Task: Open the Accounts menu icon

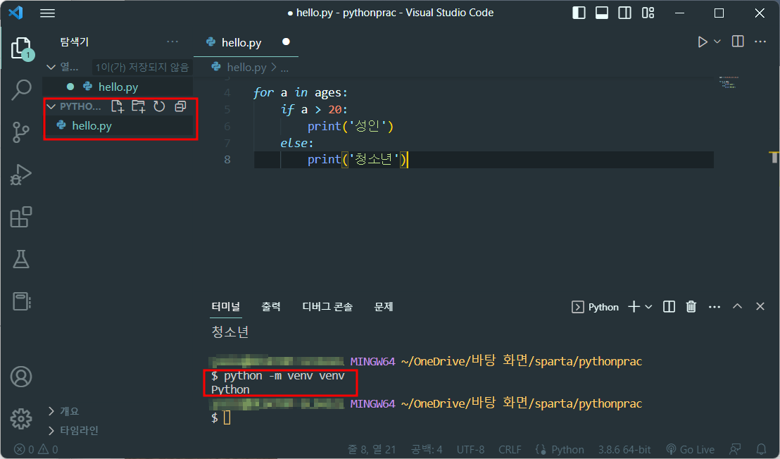Action: coord(21,377)
